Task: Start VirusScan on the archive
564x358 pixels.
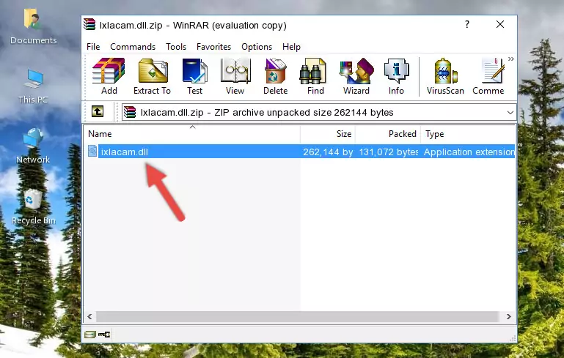Action: 445,76
